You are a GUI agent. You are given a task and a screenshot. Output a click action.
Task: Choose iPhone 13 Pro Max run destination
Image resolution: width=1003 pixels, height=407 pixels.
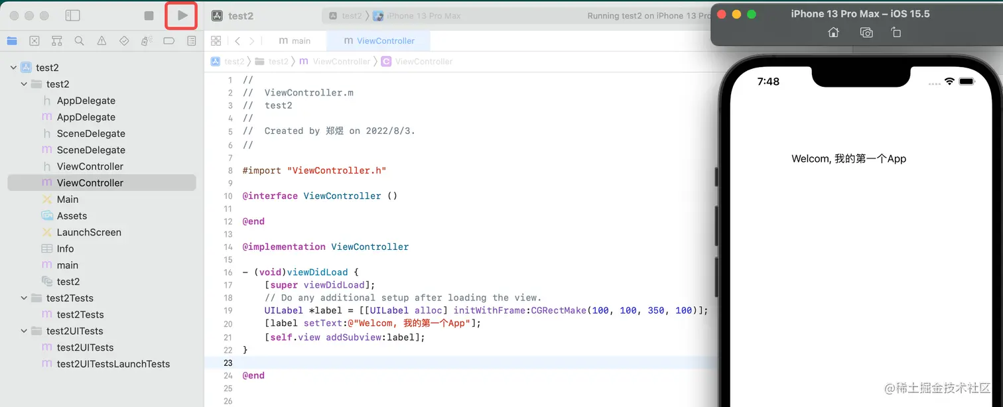[x=417, y=16]
